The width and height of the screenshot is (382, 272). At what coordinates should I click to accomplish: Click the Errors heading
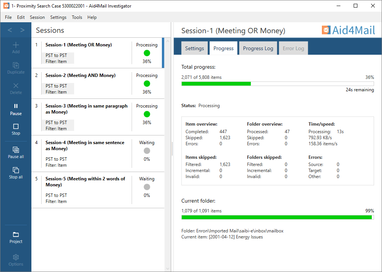pyautogui.click(x=315, y=157)
